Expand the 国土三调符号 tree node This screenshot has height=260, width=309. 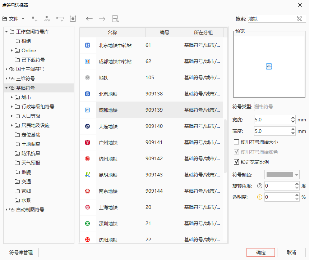[x=6, y=69]
